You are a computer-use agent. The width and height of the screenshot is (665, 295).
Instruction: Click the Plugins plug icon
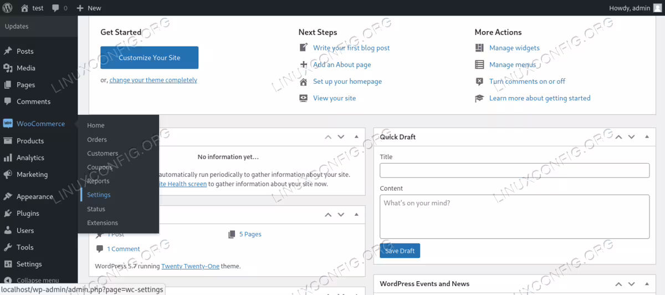tap(8, 213)
